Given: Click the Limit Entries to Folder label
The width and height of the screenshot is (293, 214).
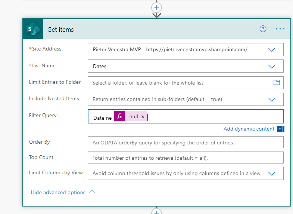Looking at the screenshot, I should pos(55,82).
